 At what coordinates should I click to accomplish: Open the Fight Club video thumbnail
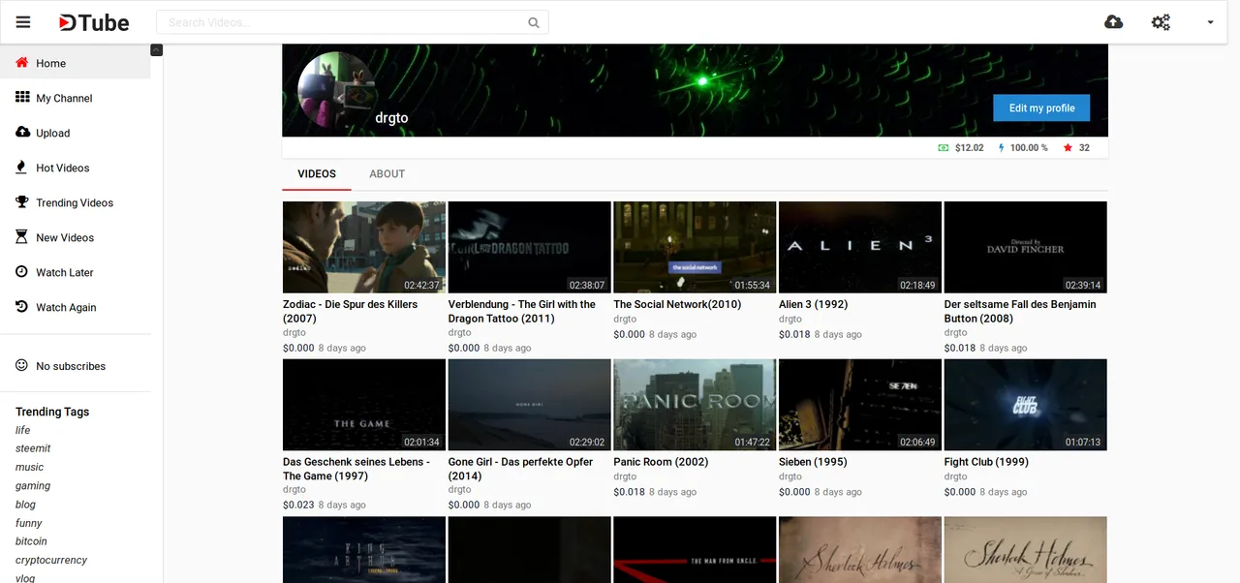1026,405
